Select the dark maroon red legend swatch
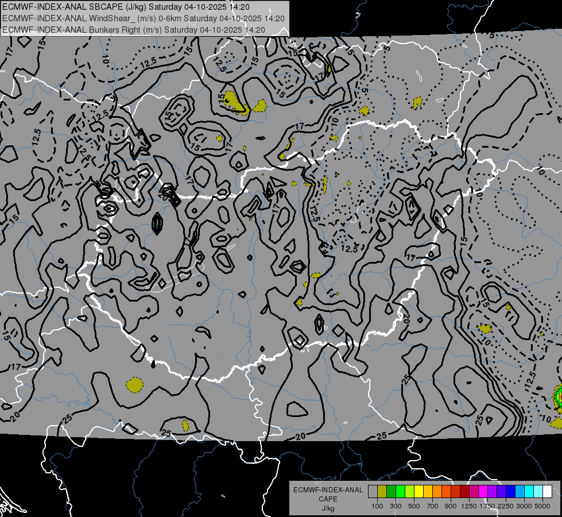 (464, 491)
